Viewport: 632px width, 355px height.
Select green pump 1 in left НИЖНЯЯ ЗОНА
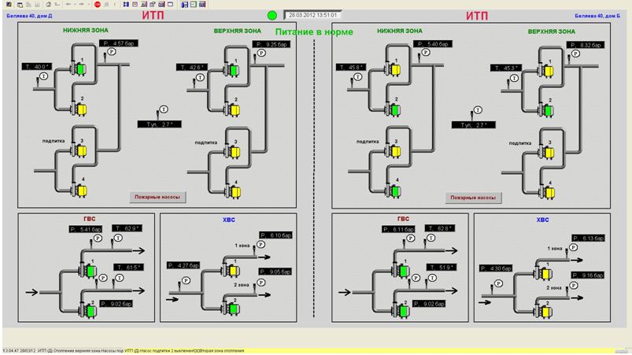pyautogui.click(x=80, y=69)
